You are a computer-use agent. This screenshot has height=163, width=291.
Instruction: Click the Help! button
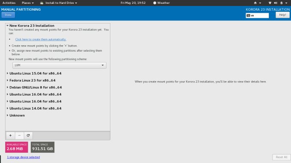(282, 15)
